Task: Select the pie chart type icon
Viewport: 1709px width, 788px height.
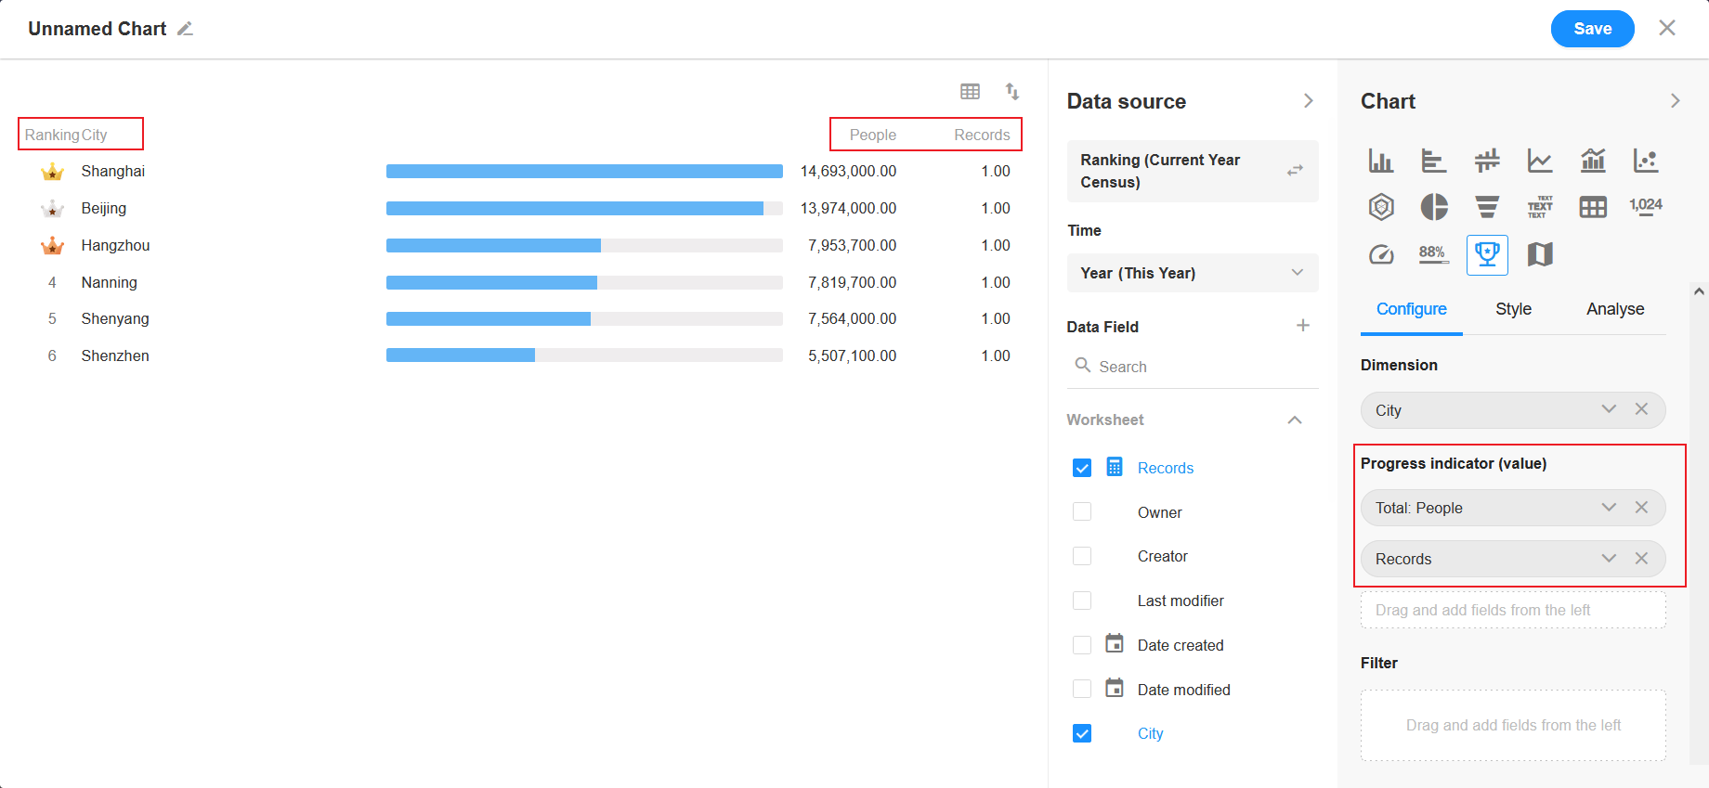Action: click(x=1433, y=207)
